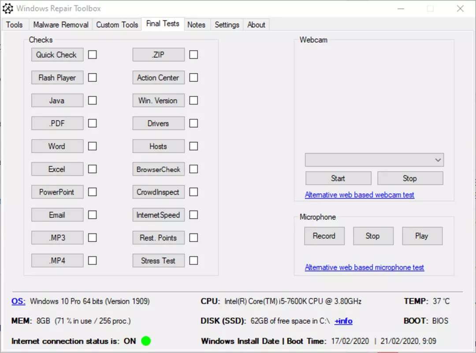Image resolution: width=476 pixels, height=353 pixels.
Task: Launch the CrowdInspect button
Action: pyautogui.click(x=159, y=192)
